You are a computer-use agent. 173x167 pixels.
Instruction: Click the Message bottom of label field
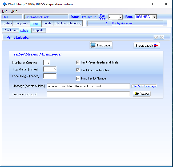(x=88, y=86)
